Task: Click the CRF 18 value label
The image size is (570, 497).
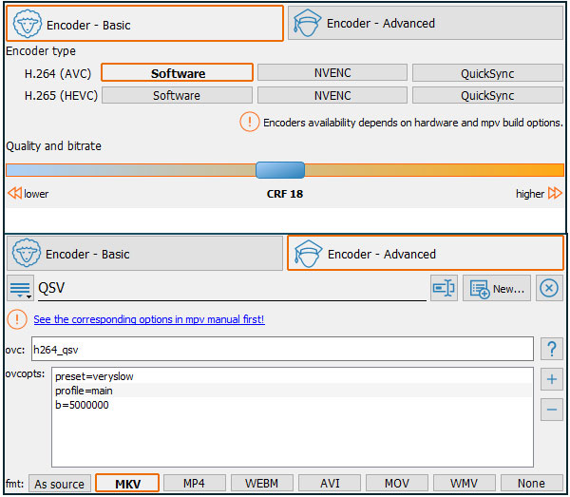Action: point(285,194)
